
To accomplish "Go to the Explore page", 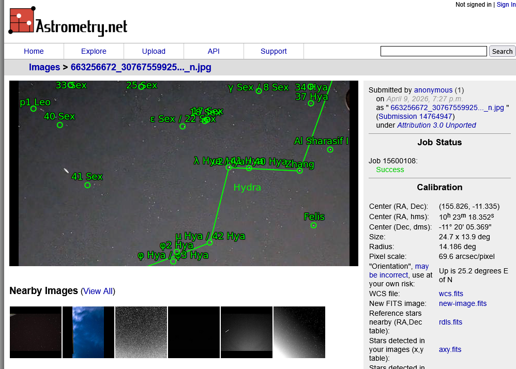I will (94, 51).
